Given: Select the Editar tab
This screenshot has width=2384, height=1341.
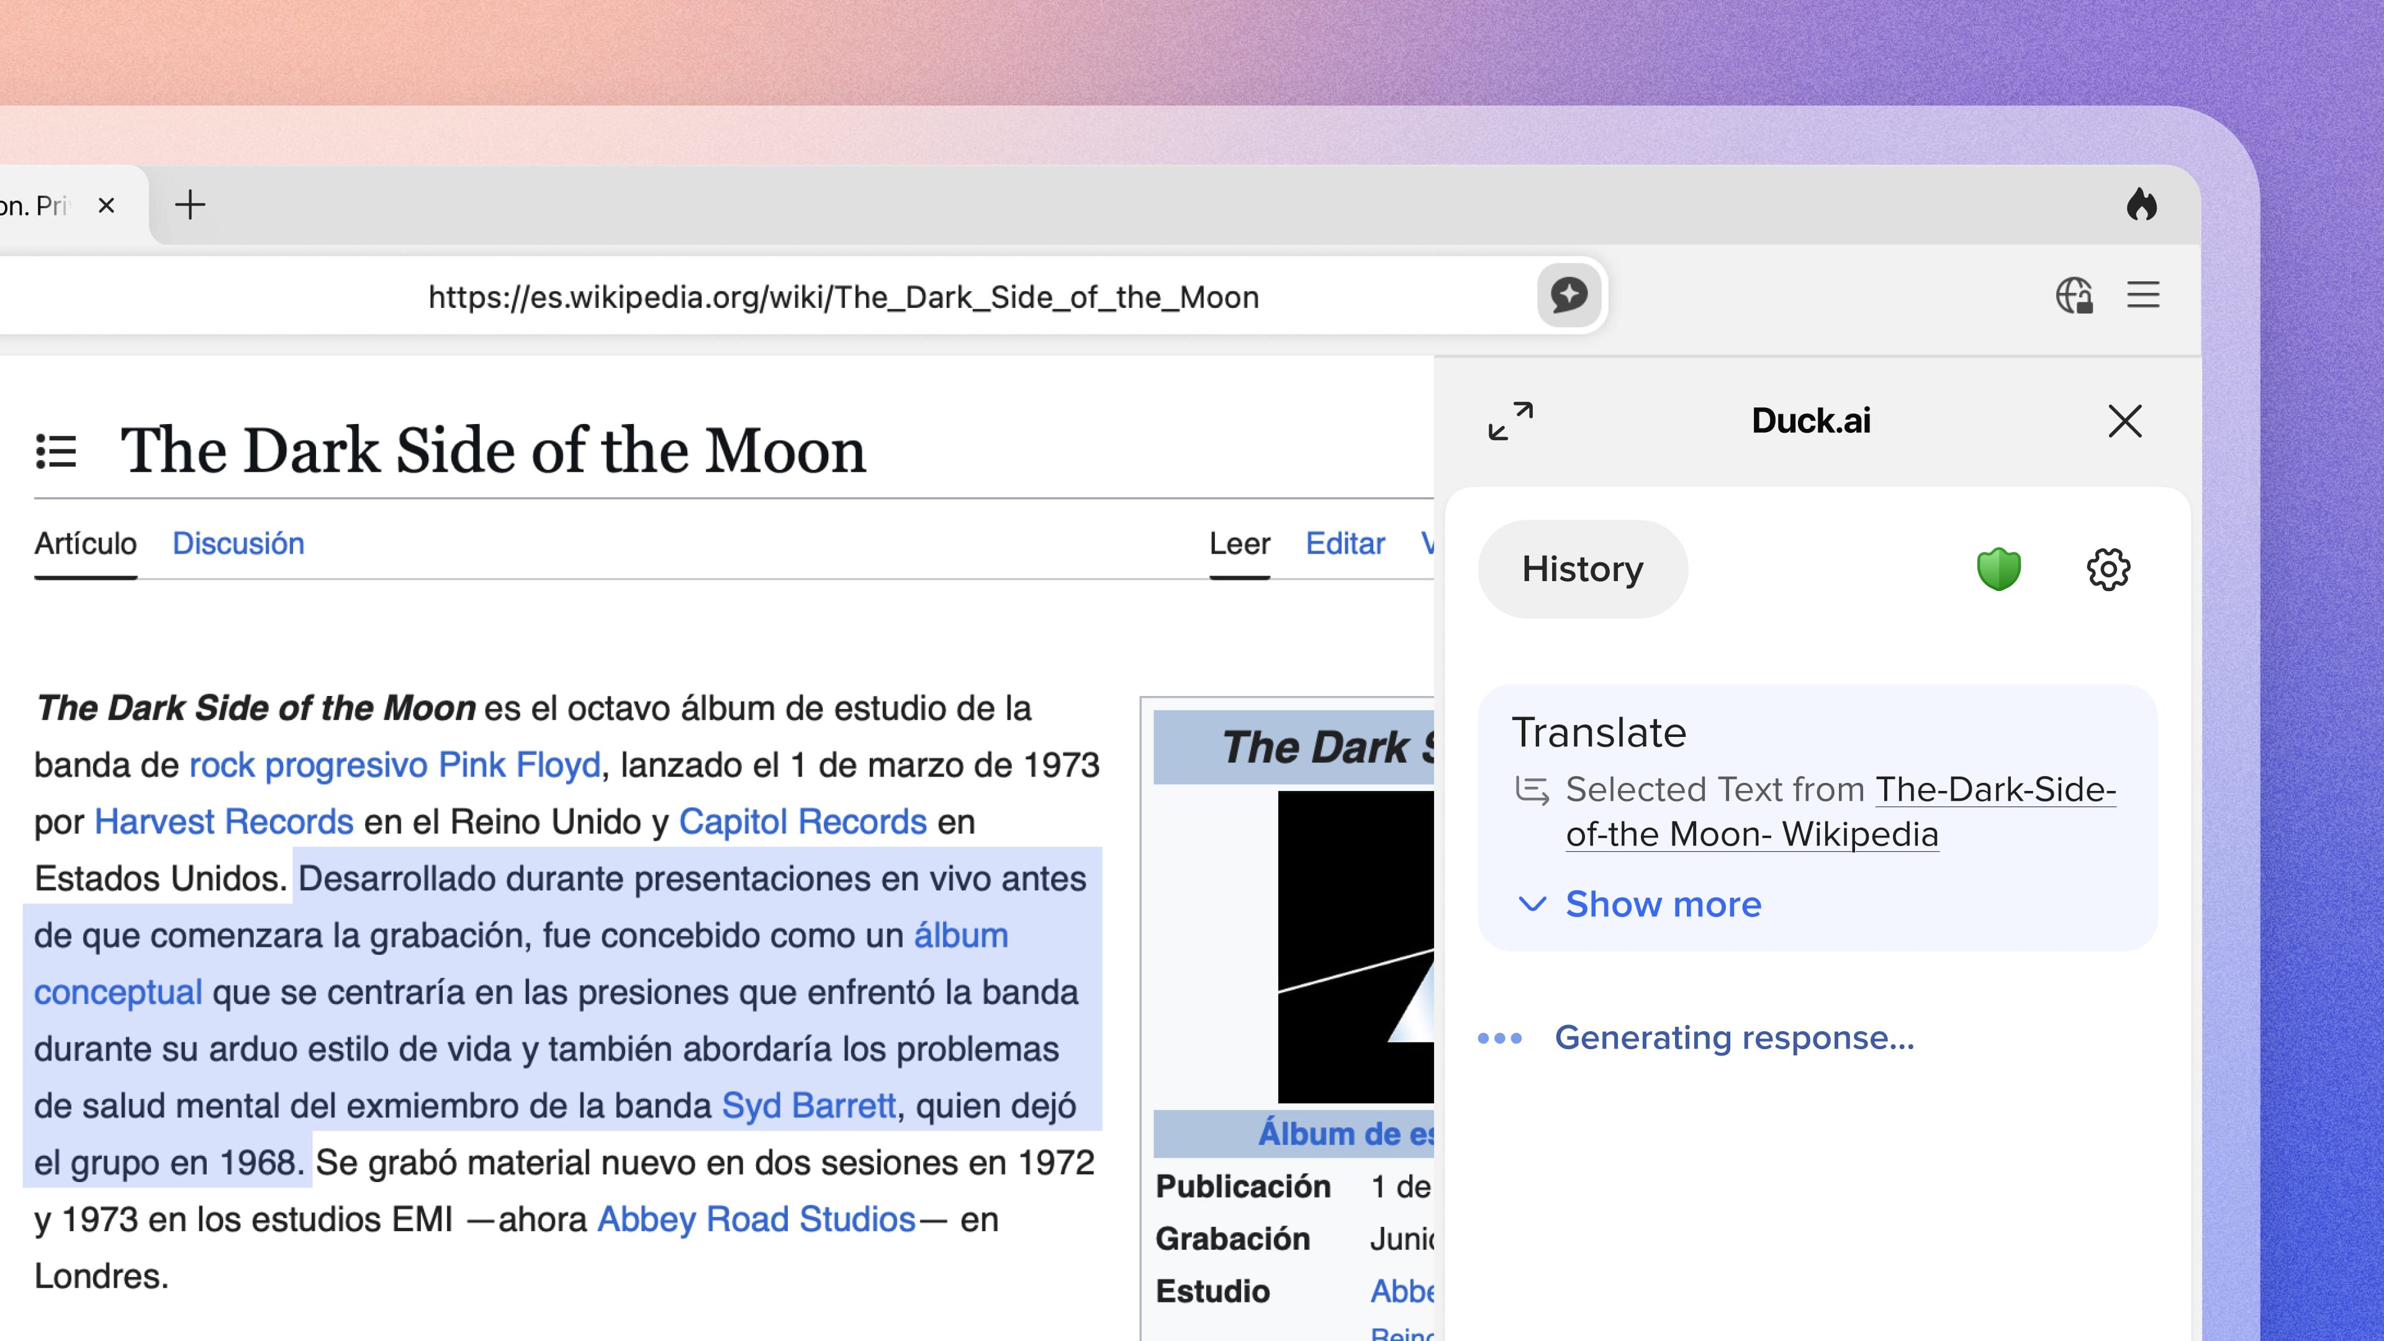Looking at the screenshot, I should pyautogui.click(x=1345, y=543).
